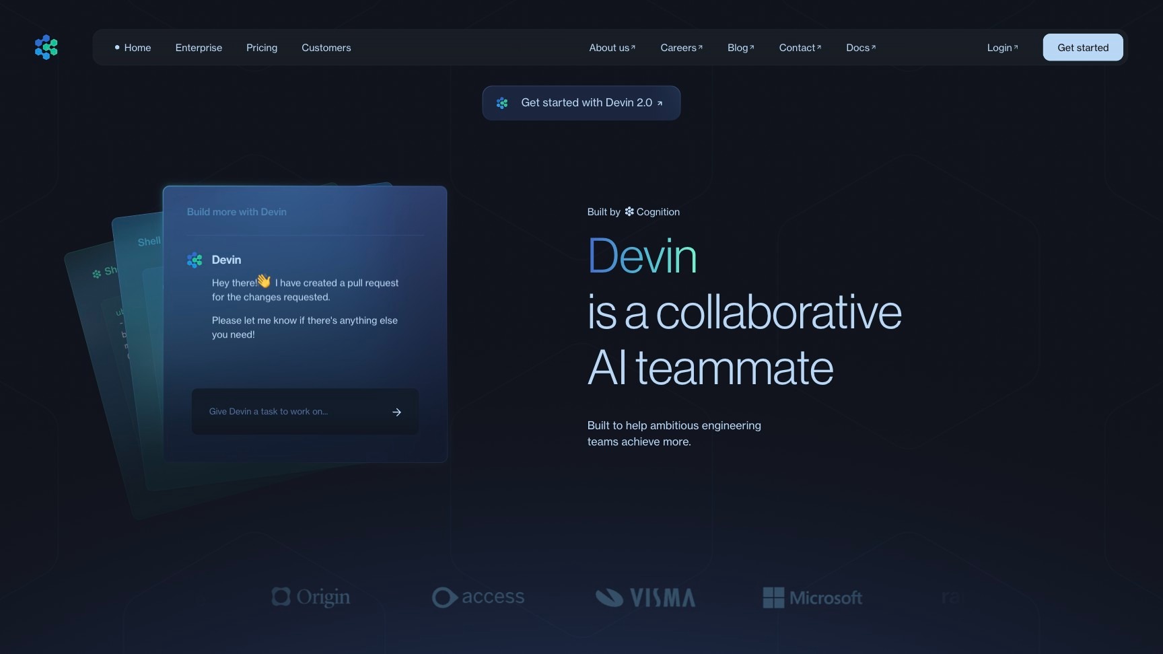
Task: Click the Devin logo avatar in the chat card
Action: click(195, 260)
